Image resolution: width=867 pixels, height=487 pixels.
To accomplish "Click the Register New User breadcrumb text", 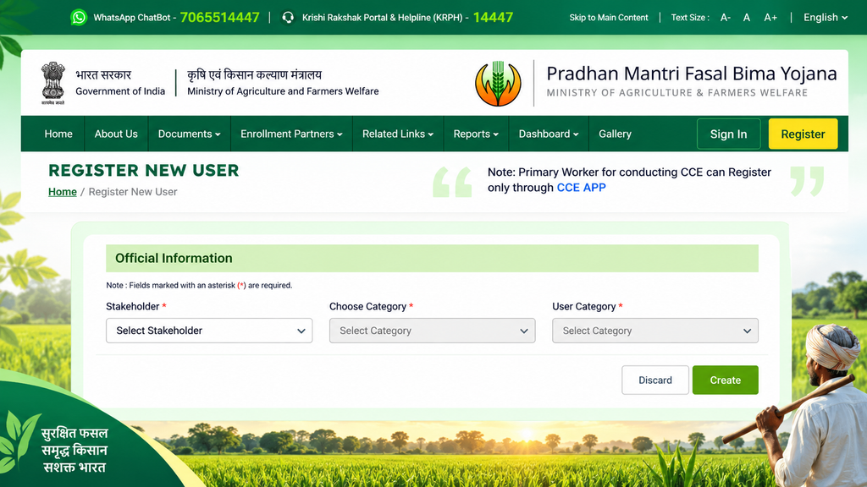I will (x=133, y=192).
